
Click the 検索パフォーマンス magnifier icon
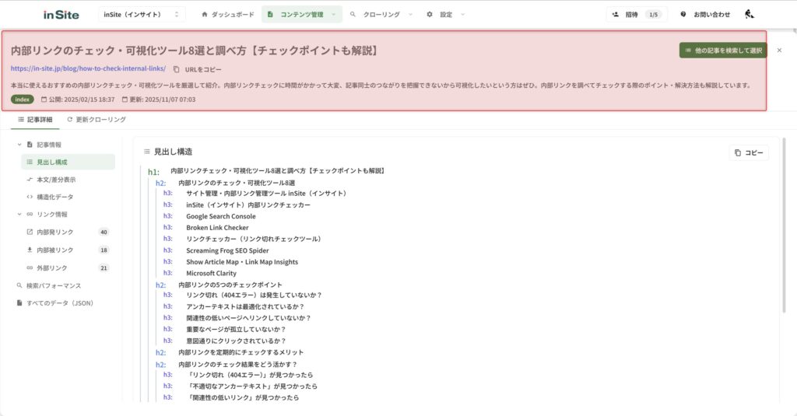[19, 285]
